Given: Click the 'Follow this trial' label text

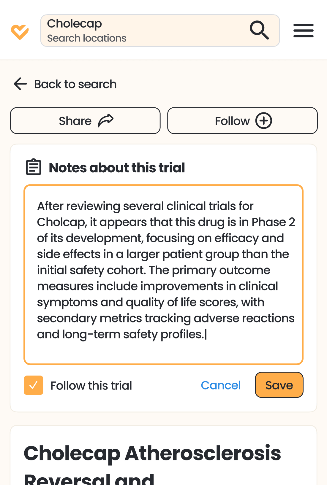Looking at the screenshot, I should pyautogui.click(x=91, y=386).
